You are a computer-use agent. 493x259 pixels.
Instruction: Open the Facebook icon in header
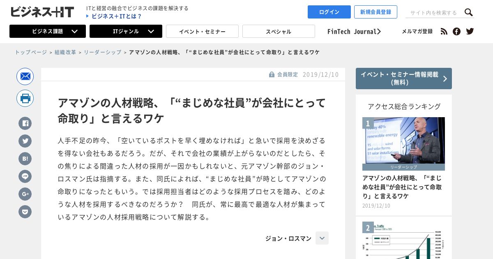tap(456, 31)
